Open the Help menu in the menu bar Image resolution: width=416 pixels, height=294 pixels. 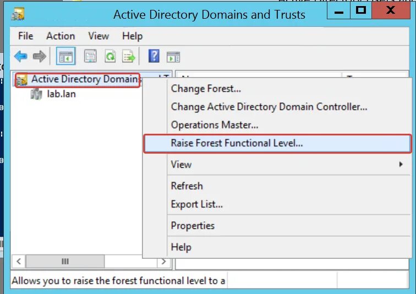(x=133, y=36)
